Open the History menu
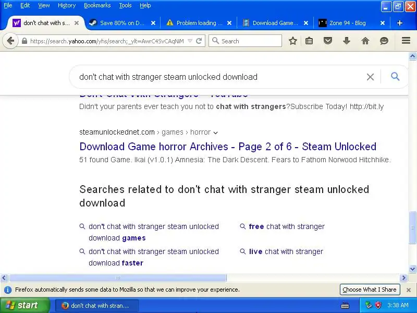This screenshot has width=417, height=313. click(67, 5)
